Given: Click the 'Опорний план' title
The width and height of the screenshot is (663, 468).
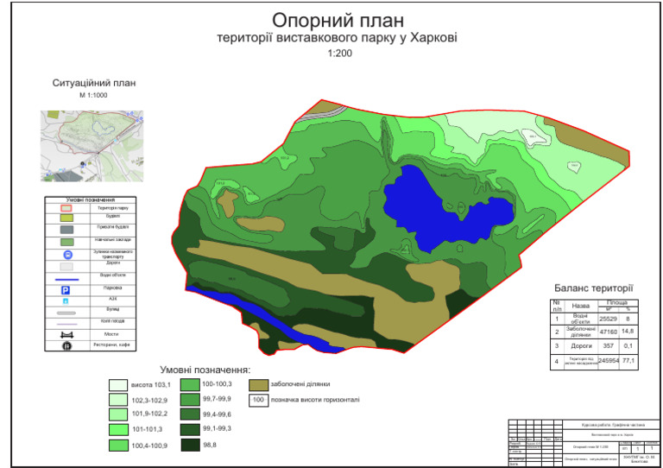Looking at the screenshot, I should (338, 20).
